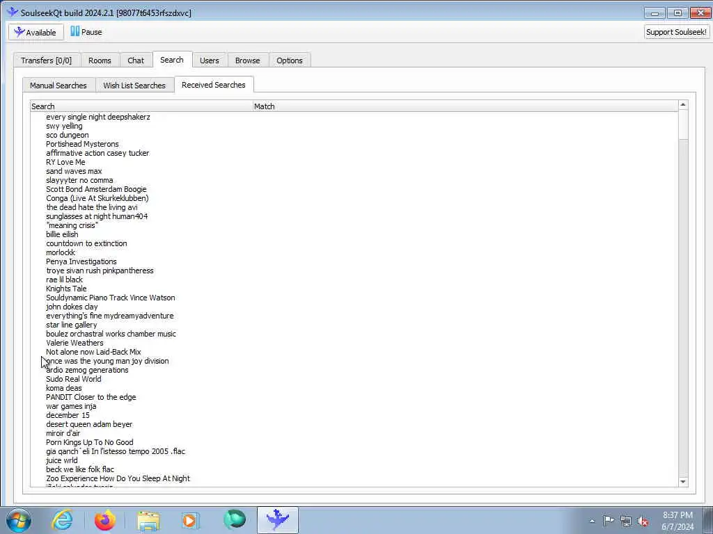This screenshot has width=713, height=534.
Task: Go to the Users tab
Action: pos(209,60)
